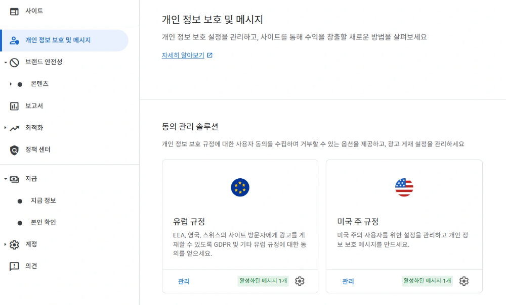Click the 사이트 sidebar icon
Viewport: 506px width, 305px height.
coord(14,11)
